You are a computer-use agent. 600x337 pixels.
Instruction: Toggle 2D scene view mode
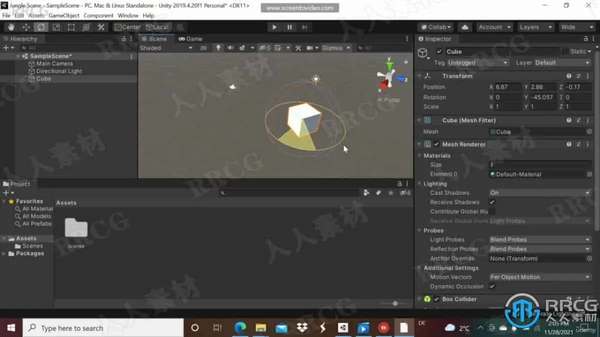pos(203,48)
